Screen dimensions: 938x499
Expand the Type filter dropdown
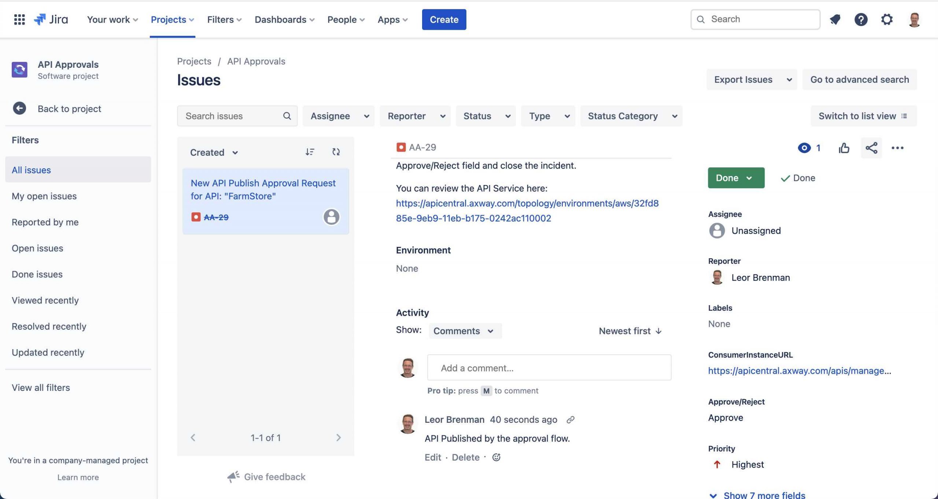(548, 116)
